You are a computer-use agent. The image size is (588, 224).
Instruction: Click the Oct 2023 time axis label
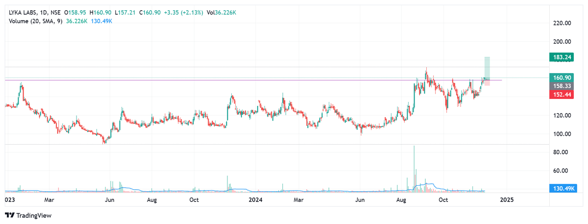pyautogui.click(x=194, y=200)
